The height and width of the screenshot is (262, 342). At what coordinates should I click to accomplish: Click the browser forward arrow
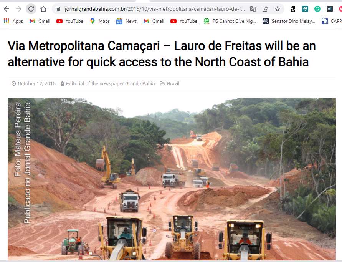19,9
